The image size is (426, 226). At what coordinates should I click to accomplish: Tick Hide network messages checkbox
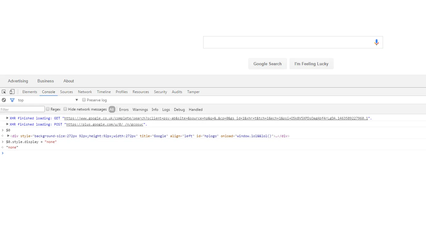(x=65, y=109)
